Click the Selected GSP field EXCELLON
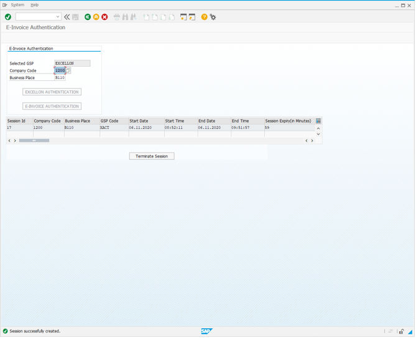This screenshot has width=416, height=338. click(72, 63)
